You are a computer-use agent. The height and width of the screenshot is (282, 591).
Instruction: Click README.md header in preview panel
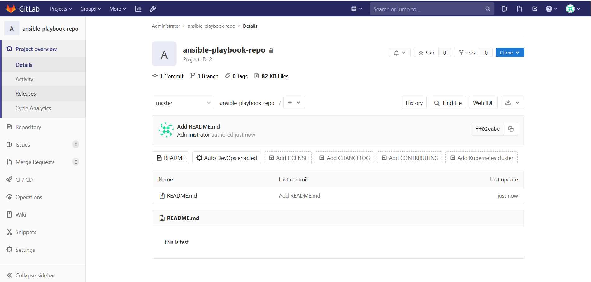point(183,218)
